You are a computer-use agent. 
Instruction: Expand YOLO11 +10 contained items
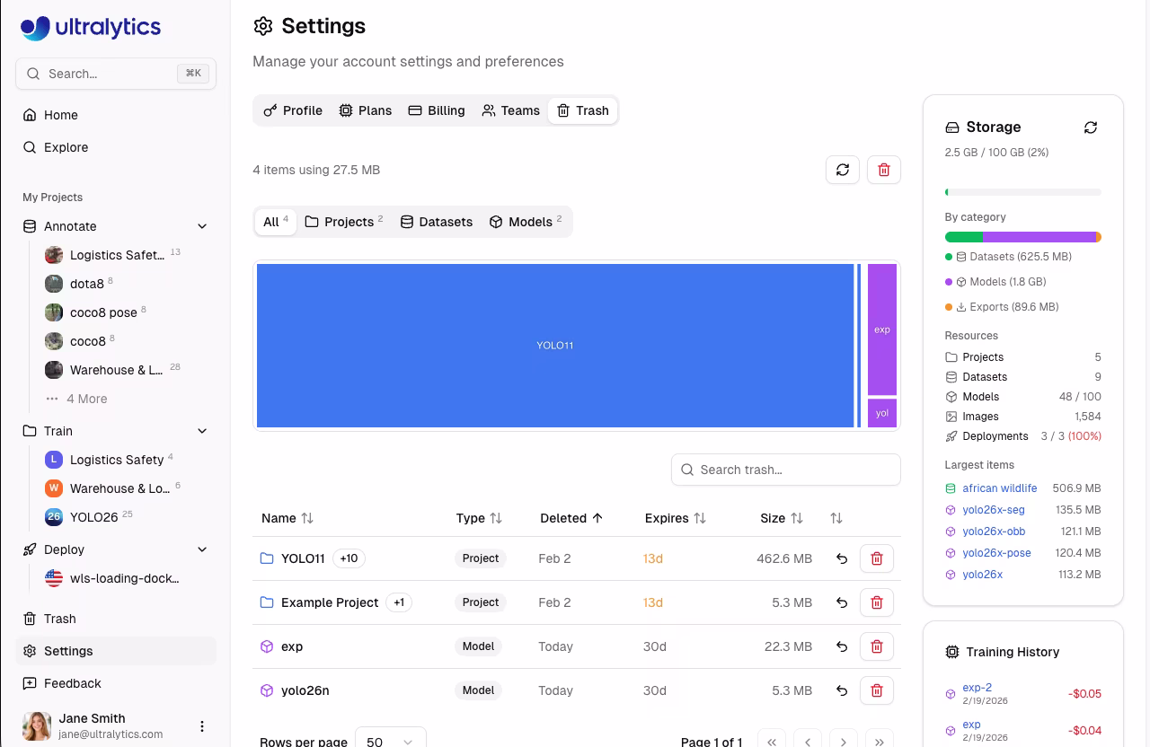pos(349,558)
